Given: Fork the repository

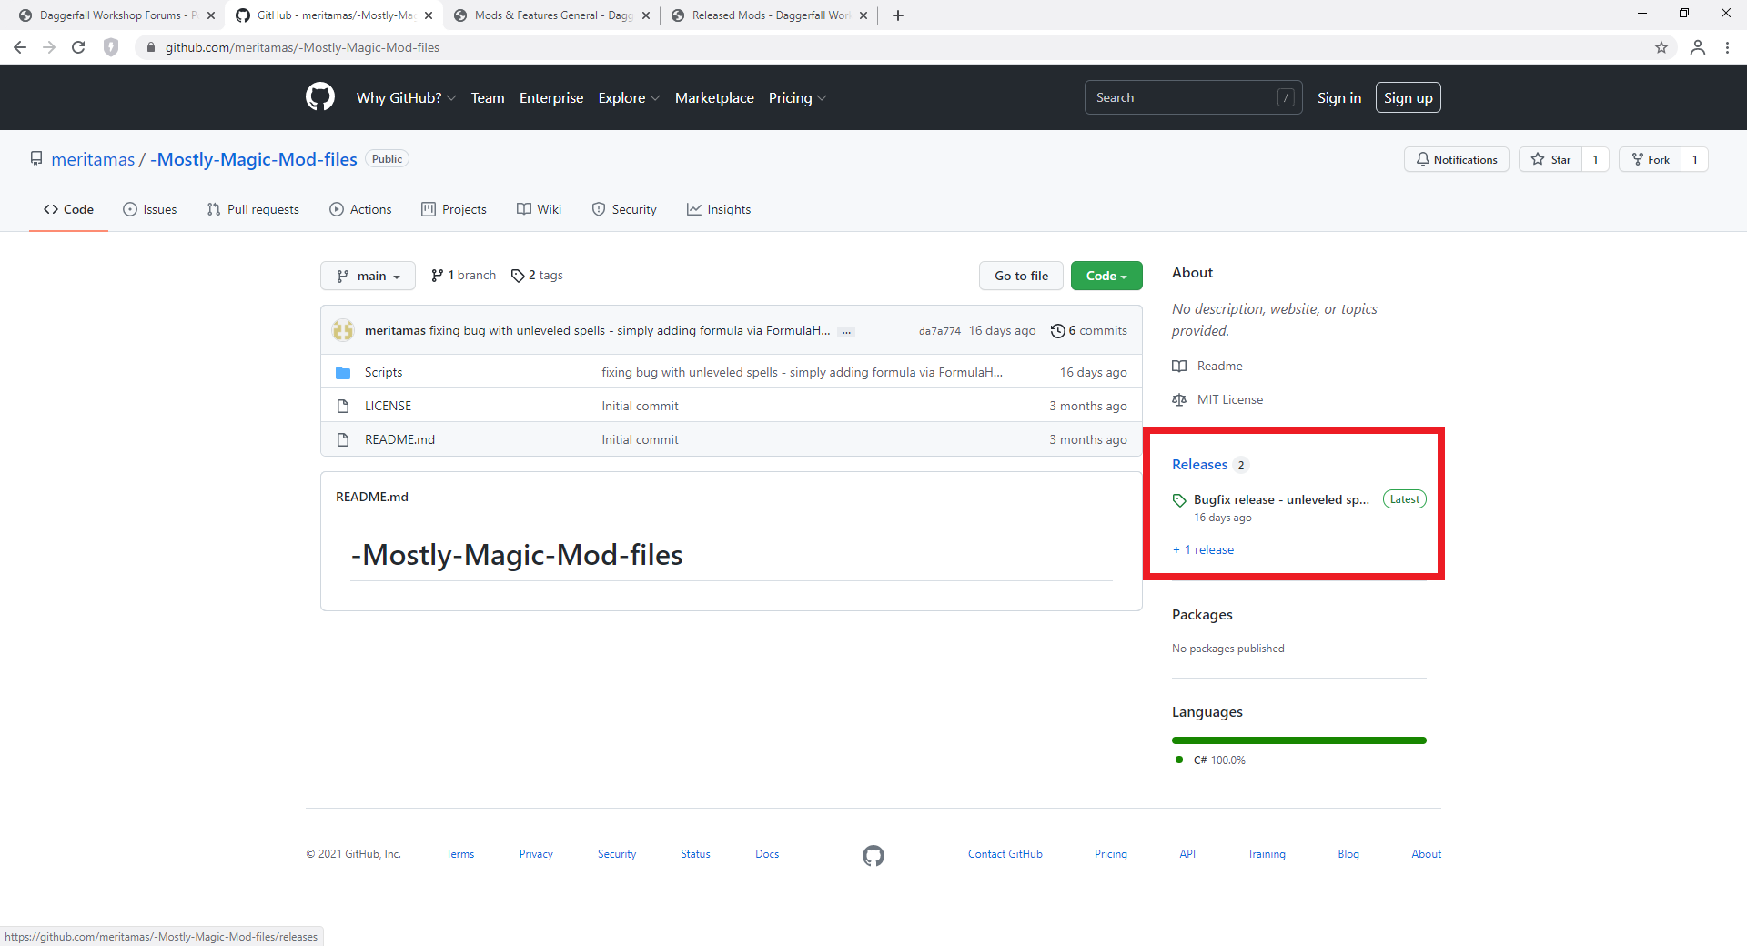Looking at the screenshot, I should pyautogui.click(x=1650, y=159).
